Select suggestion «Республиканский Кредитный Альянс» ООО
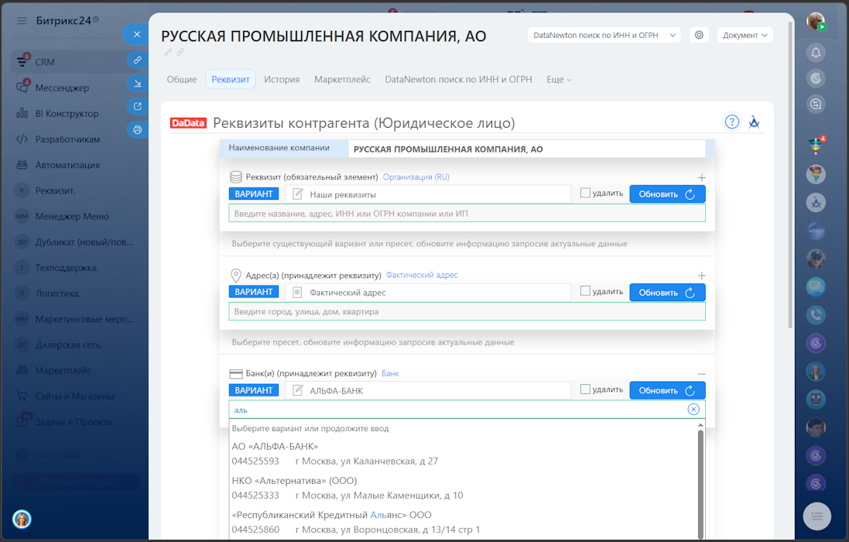 point(463,522)
